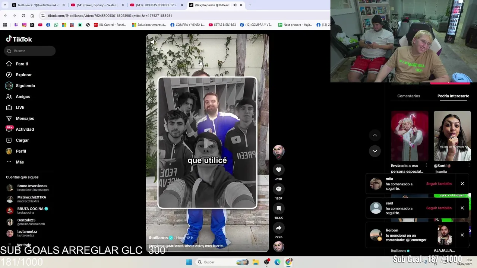Open Para ti feed
Image resolution: width=477 pixels, height=268 pixels.
tap(17, 64)
